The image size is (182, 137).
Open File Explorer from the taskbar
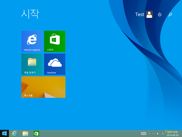[x=25, y=134]
